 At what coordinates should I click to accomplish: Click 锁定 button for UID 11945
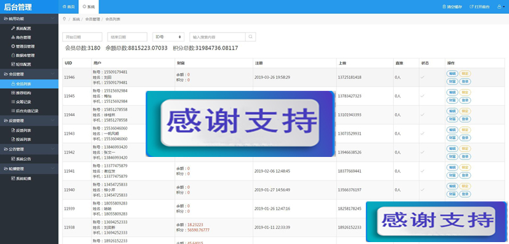tap(465, 92)
